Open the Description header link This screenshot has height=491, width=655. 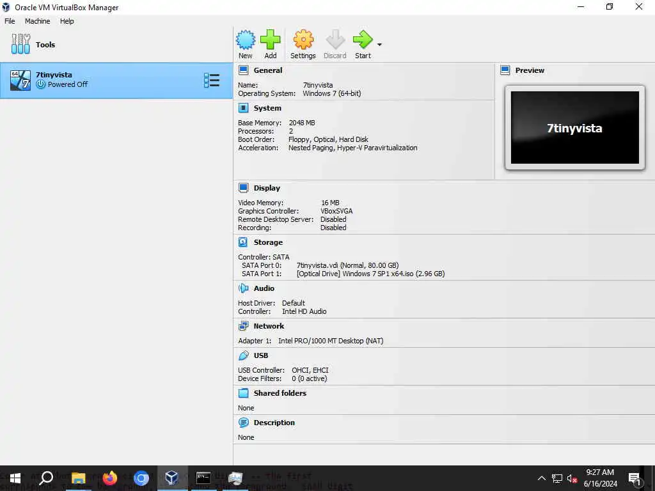tap(274, 423)
